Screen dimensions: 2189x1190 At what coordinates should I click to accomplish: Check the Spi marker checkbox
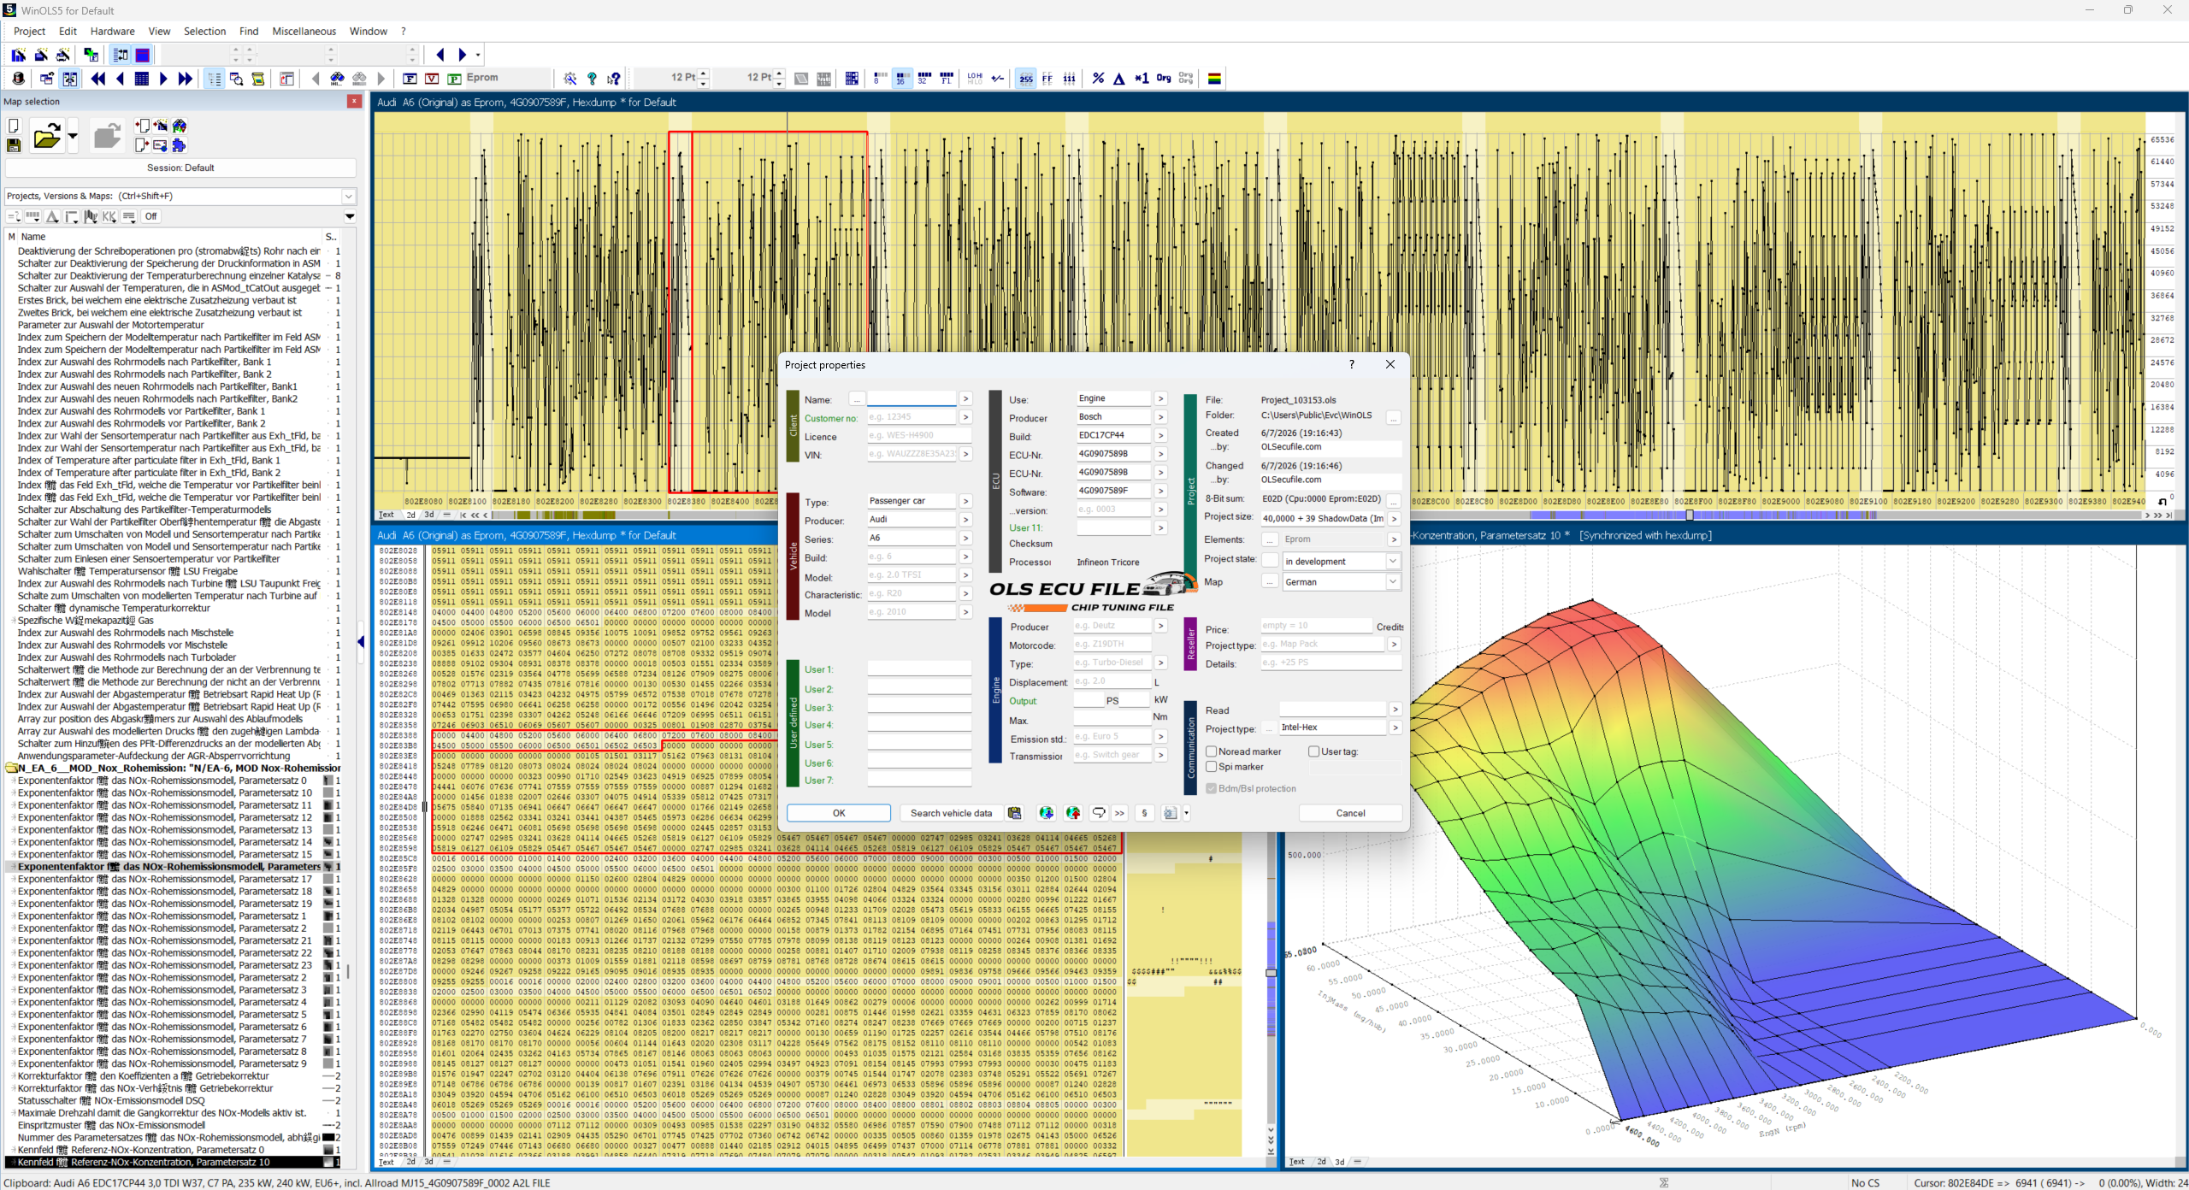[1212, 767]
